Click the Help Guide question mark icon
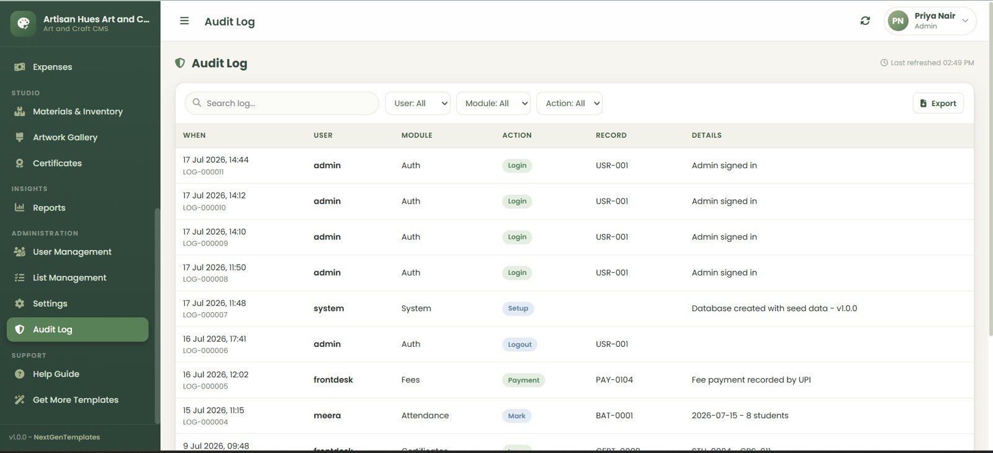The height and width of the screenshot is (453, 993). pyautogui.click(x=20, y=374)
